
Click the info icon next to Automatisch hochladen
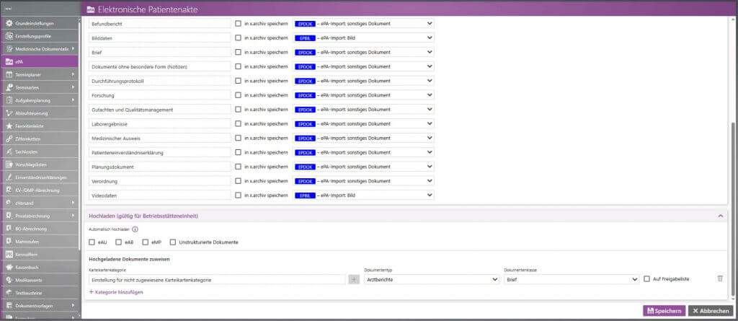pyautogui.click(x=135, y=229)
